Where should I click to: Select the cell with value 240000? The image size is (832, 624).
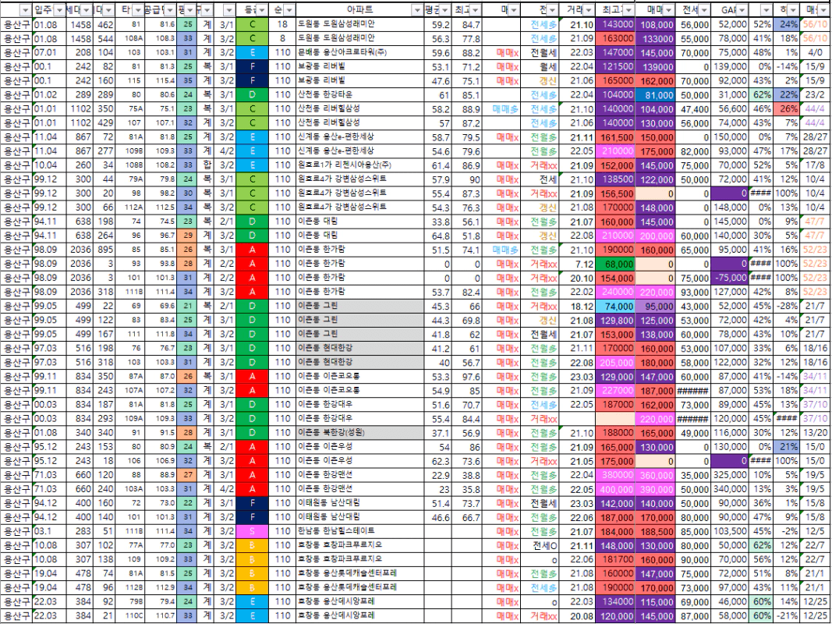(x=615, y=292)
